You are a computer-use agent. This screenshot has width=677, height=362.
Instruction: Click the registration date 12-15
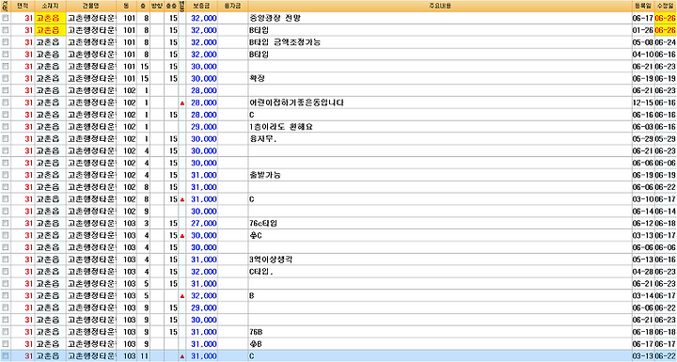point(643,102)
